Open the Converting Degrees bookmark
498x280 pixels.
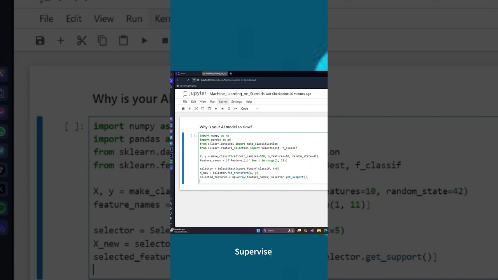[x=187, y=86]
